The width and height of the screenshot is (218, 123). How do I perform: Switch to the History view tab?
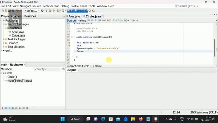point(82,20)
